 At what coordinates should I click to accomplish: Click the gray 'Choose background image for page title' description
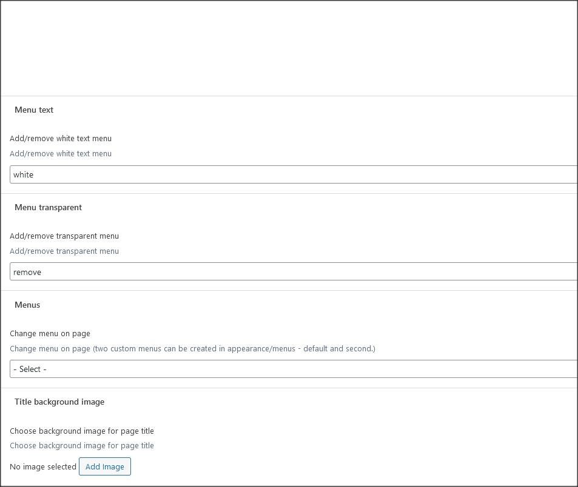pos(82,445)
